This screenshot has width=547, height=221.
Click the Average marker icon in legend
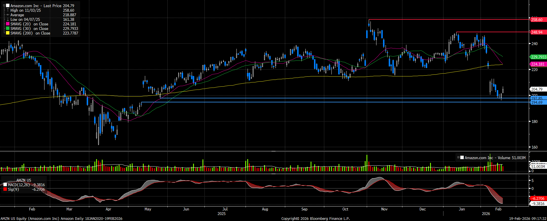click(x=8, y=15)
